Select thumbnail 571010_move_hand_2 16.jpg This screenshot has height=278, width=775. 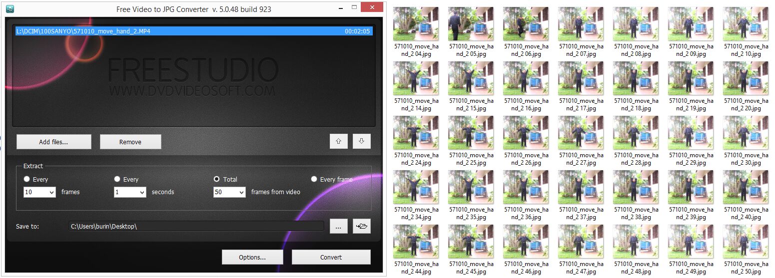[x=526, y=78]
